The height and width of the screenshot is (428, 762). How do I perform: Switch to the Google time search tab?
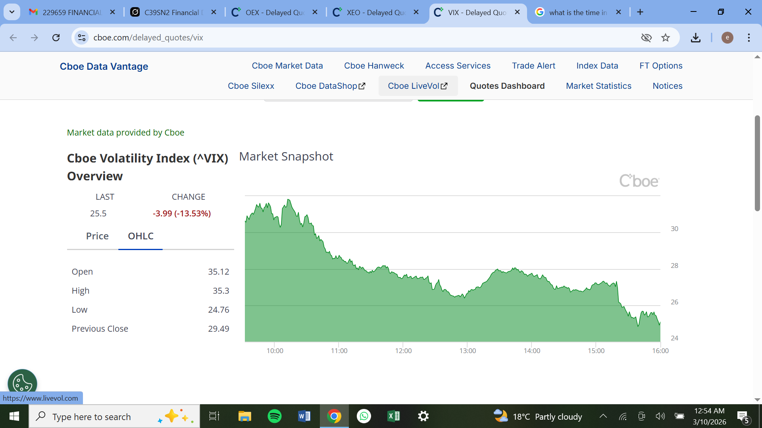pyautogui.click(x=578, y=12)
